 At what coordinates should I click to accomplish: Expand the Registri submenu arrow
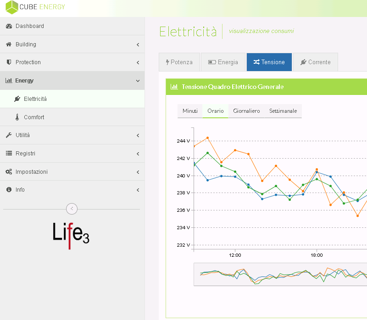[x=138, y=154]
